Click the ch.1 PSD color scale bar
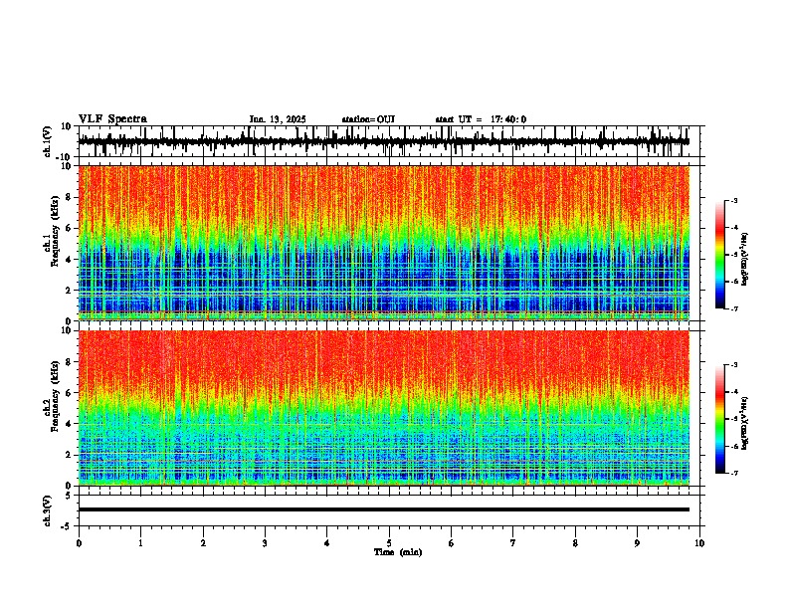Screen dimensions: 788x609 720,255
